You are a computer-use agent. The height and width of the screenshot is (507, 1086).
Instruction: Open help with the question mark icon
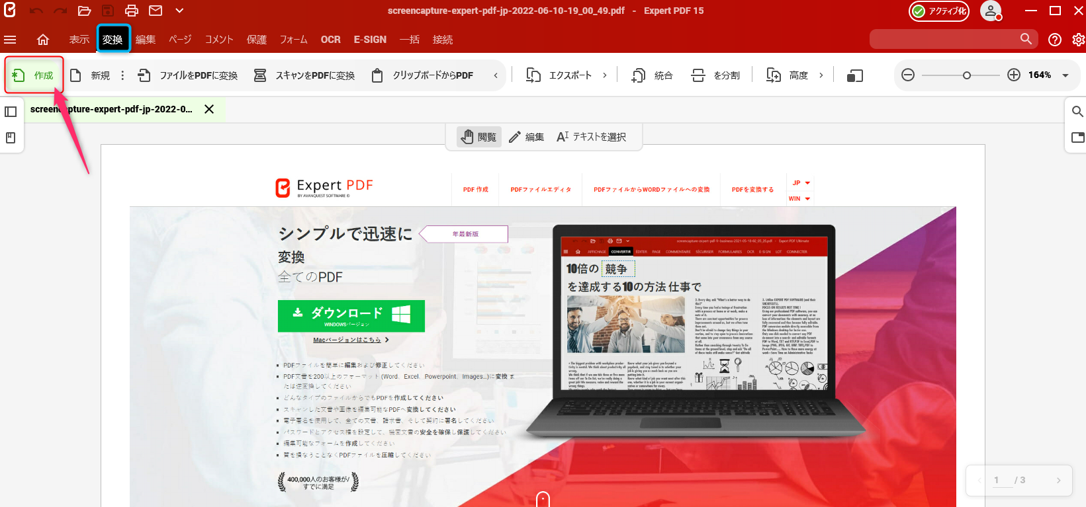click(1055, 40)
